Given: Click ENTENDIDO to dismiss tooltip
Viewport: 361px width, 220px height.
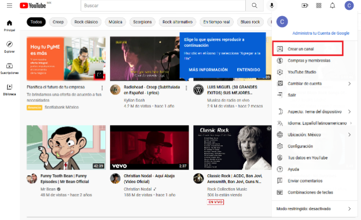Looking at the screenshot, I should pos(248,70).
